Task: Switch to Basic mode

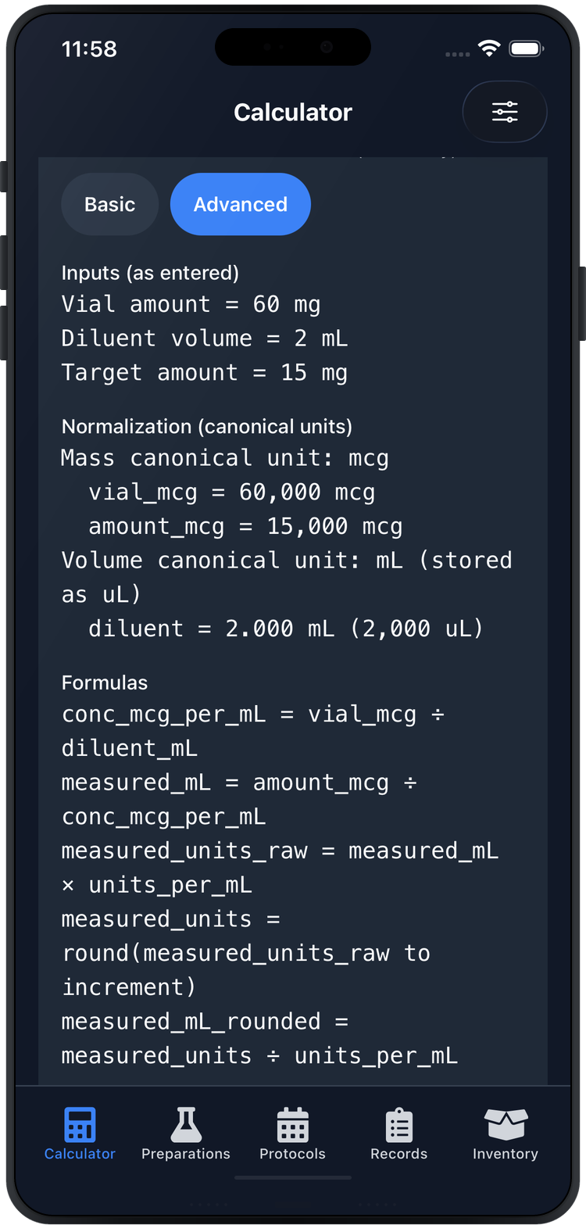Action: tap(109, 204)
